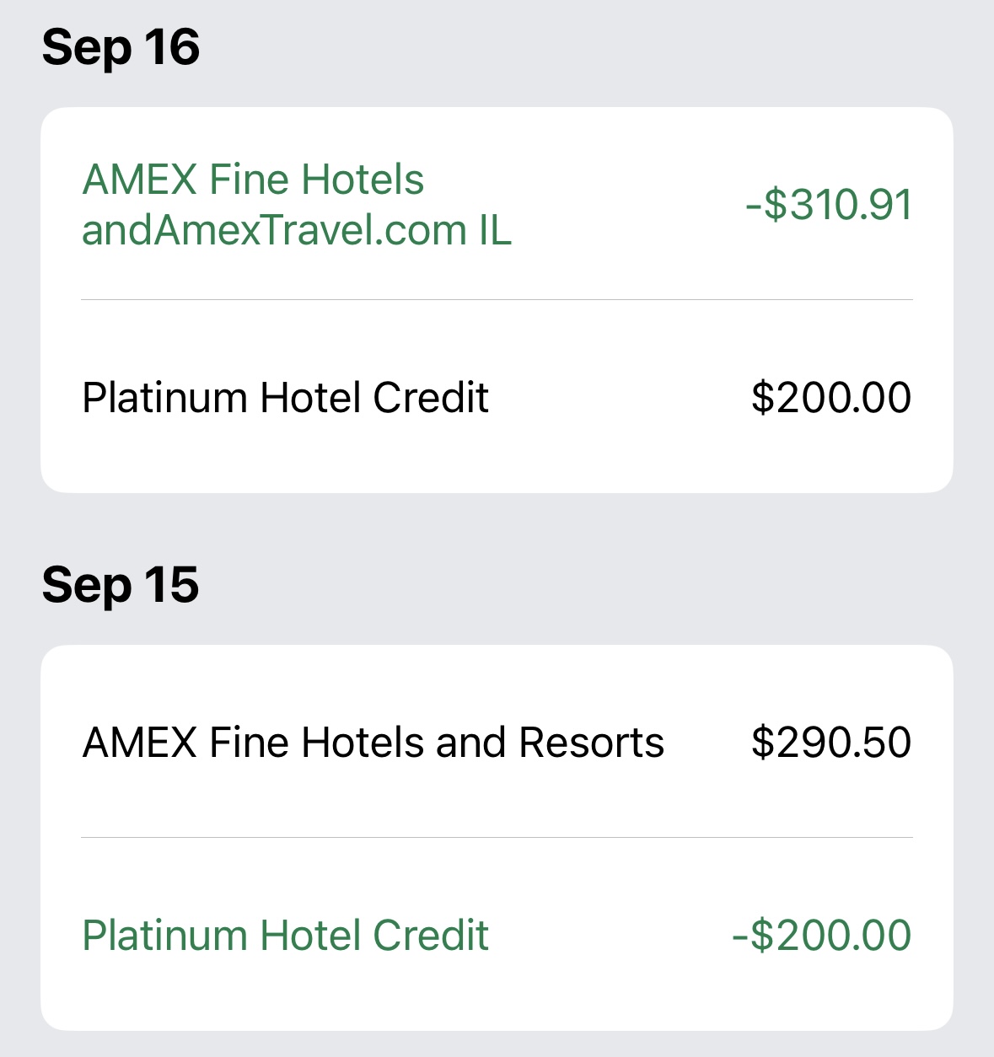Image resolution: width=994 pixels, height=1057 pixels.
Task: Click the divider line in the Sep 15 card
Action: tap(497, 838)
